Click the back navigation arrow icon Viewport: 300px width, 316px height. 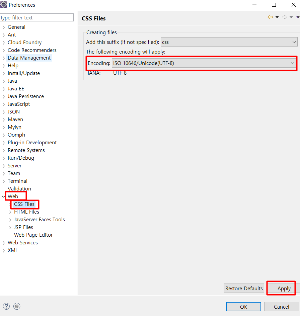click(270, 17)
